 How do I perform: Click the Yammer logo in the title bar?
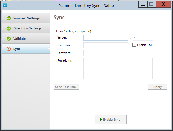pos(5,5)
